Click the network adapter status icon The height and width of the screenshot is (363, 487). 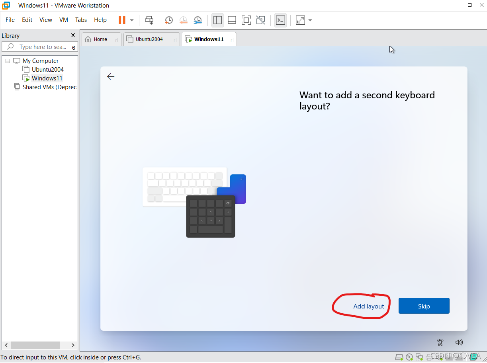[x=419, y=357]
